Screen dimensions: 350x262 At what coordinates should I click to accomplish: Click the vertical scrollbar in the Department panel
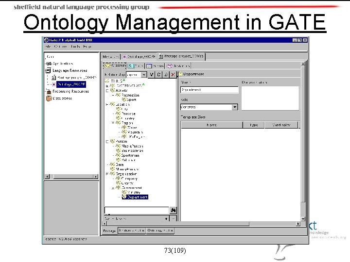point(303,134)
